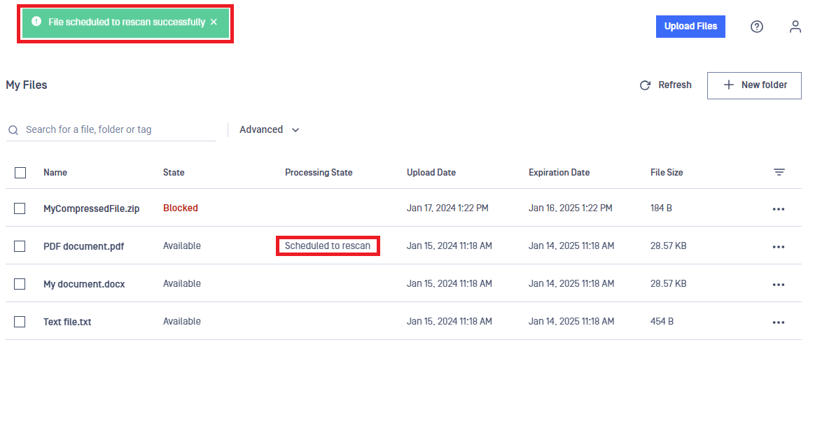Sort by the State column header

point(174,173)
